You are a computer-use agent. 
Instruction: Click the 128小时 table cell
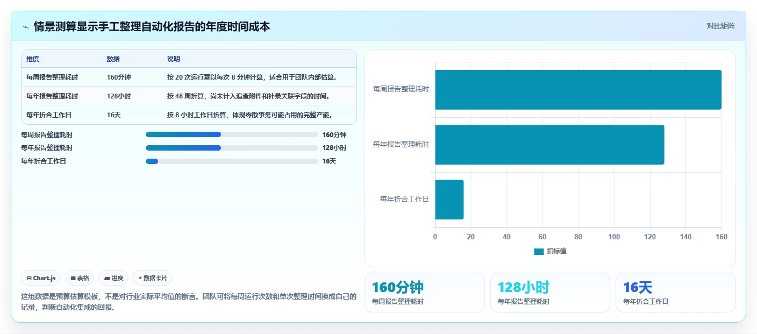pyautogui.click(x=119, y=96)
